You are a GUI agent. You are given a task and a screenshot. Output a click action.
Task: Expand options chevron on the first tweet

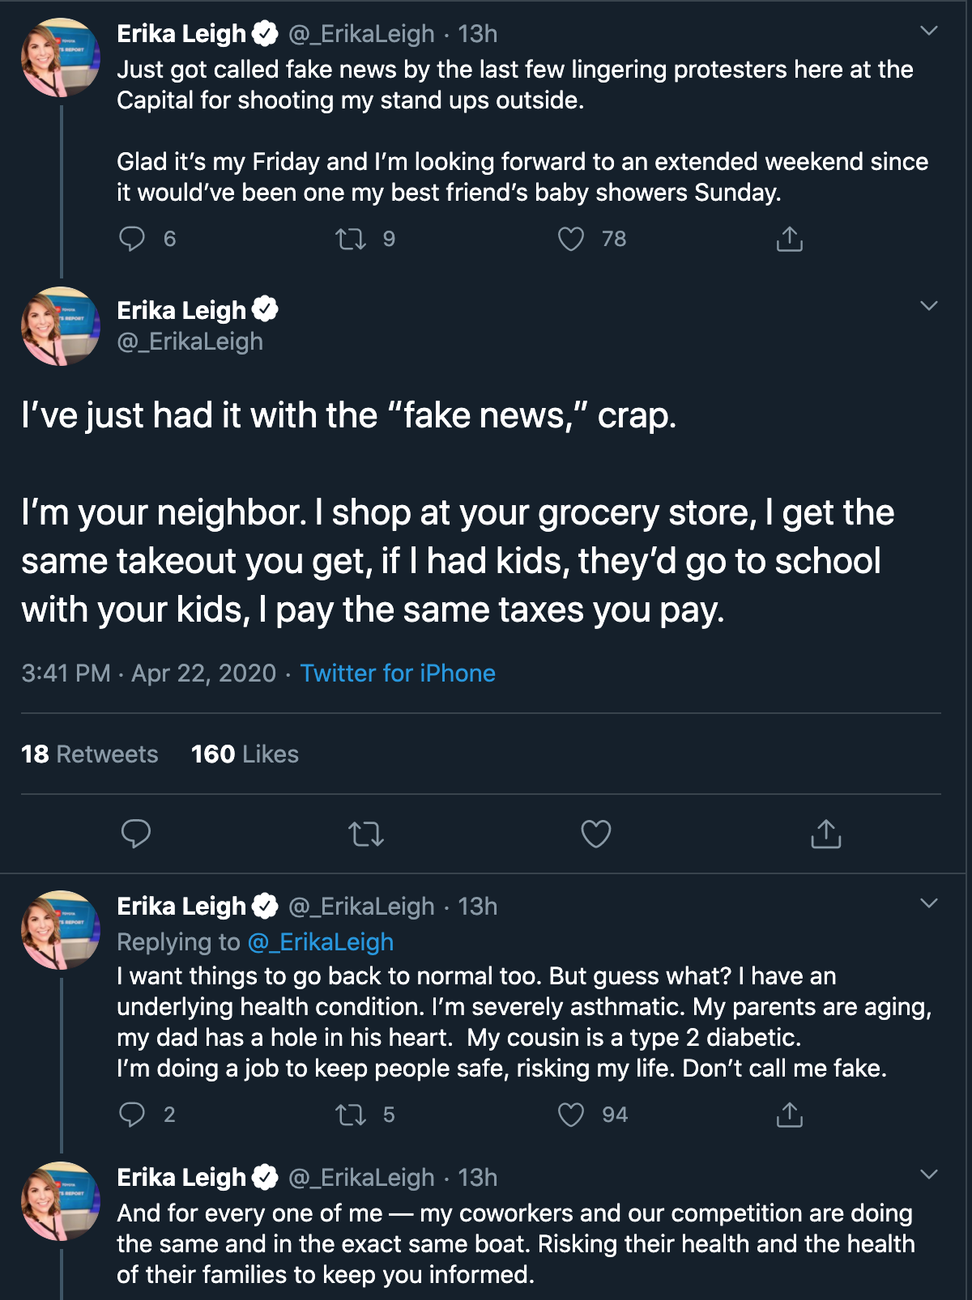coord(929,32)
